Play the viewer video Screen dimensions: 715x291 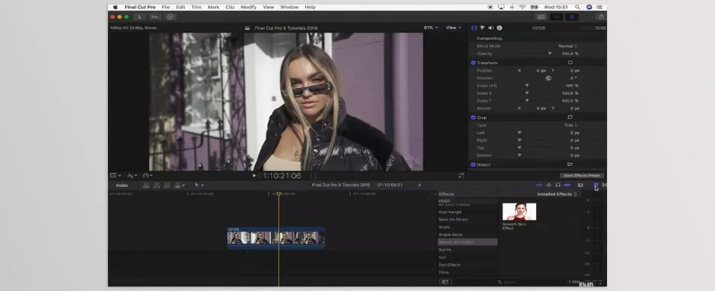pos(255,176)
